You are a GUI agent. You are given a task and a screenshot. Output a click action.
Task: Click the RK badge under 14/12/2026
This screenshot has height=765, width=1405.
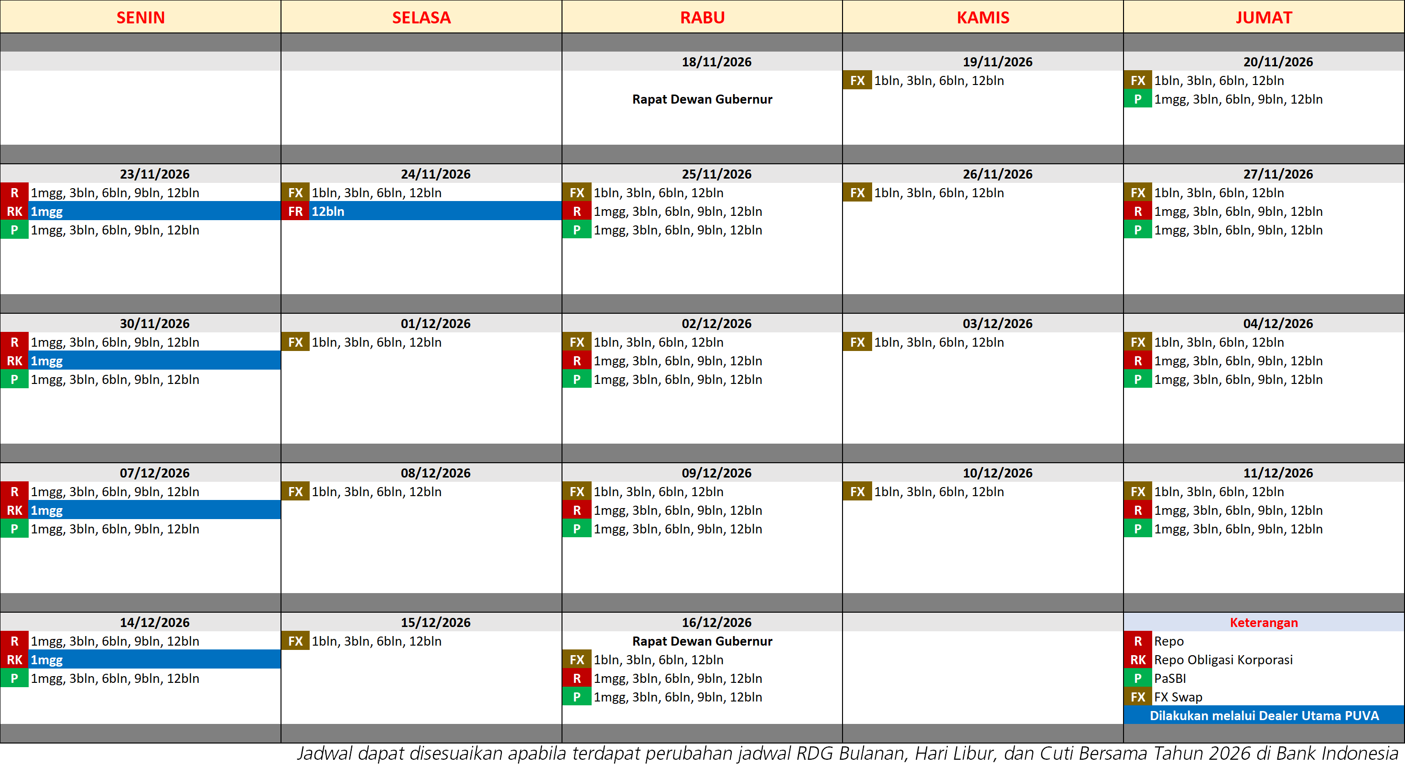(14, 660)
